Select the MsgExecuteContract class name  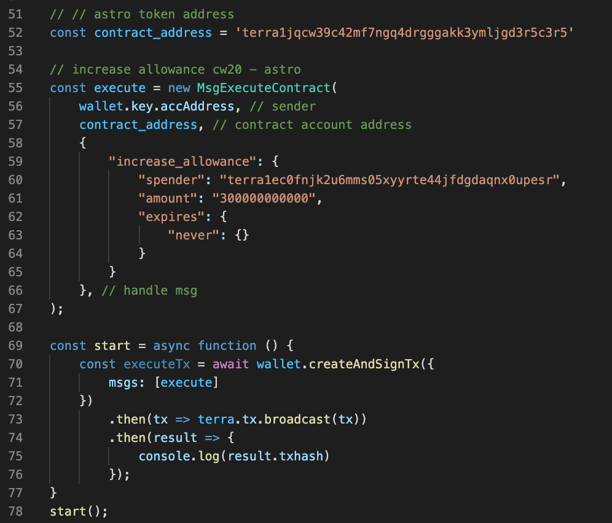[x=264, y=88]
